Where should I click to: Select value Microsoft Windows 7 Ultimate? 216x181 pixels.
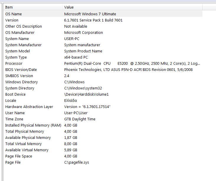click(x=90, y=14)
